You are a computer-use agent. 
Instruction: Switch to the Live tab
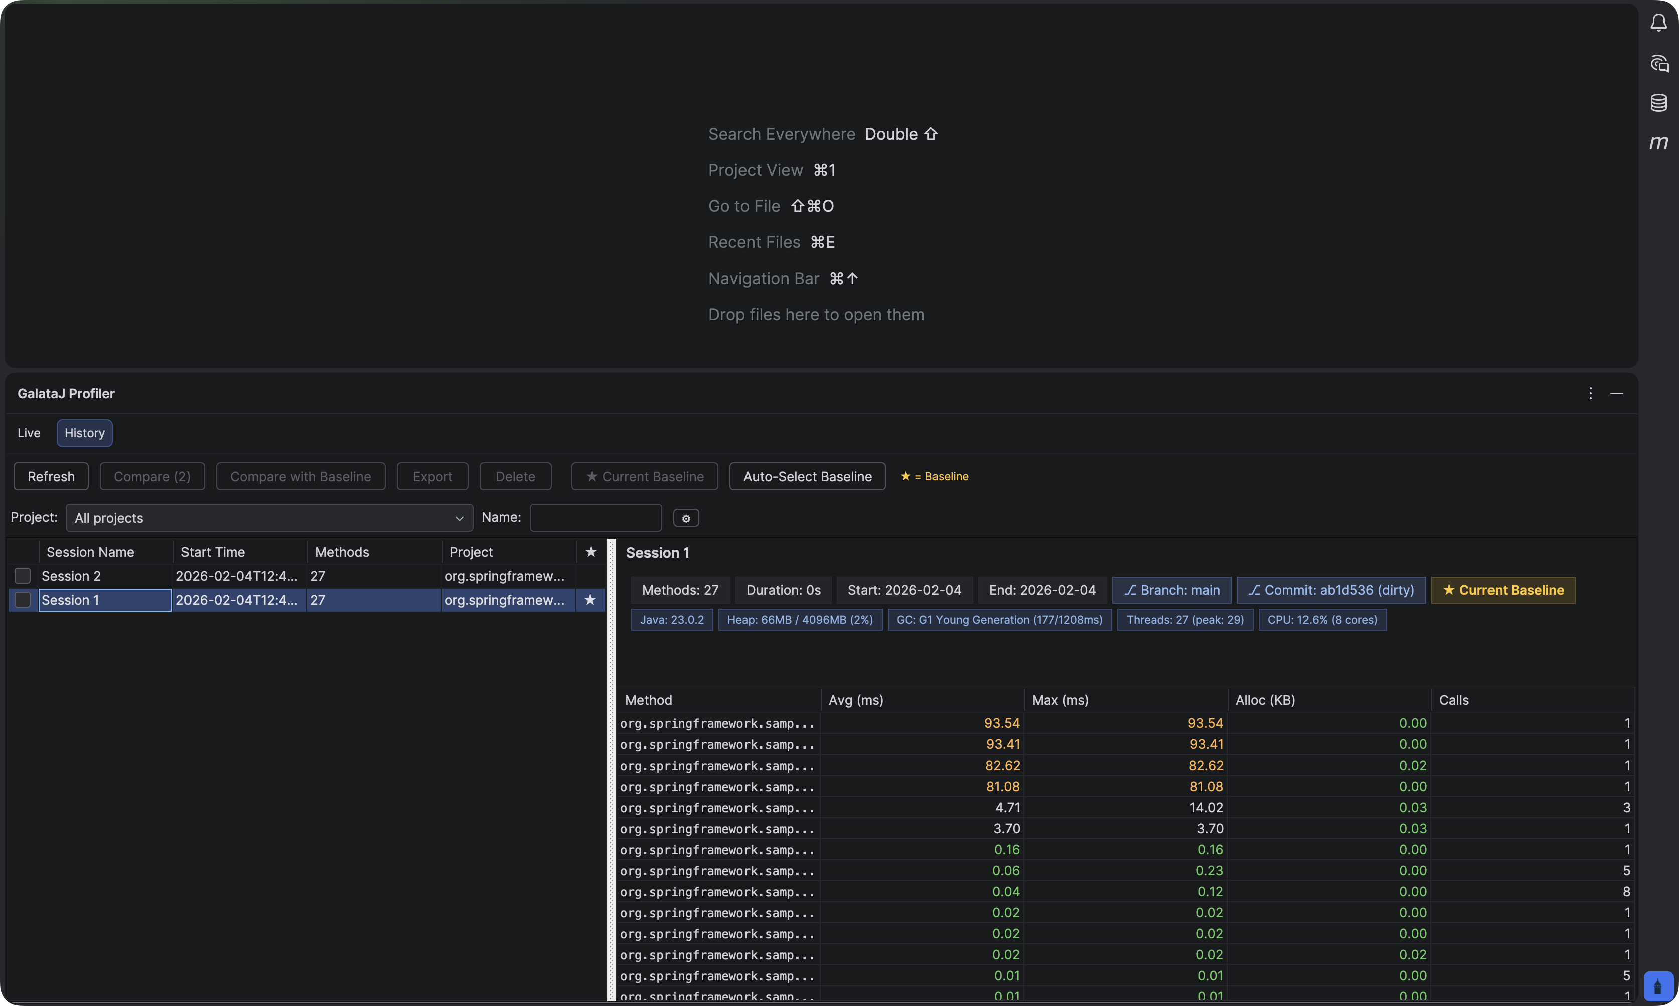(x=29, y=433)
